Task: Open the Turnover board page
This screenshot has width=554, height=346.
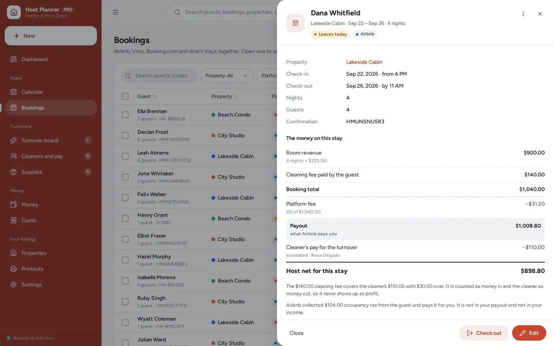Action: click(51, 140)
